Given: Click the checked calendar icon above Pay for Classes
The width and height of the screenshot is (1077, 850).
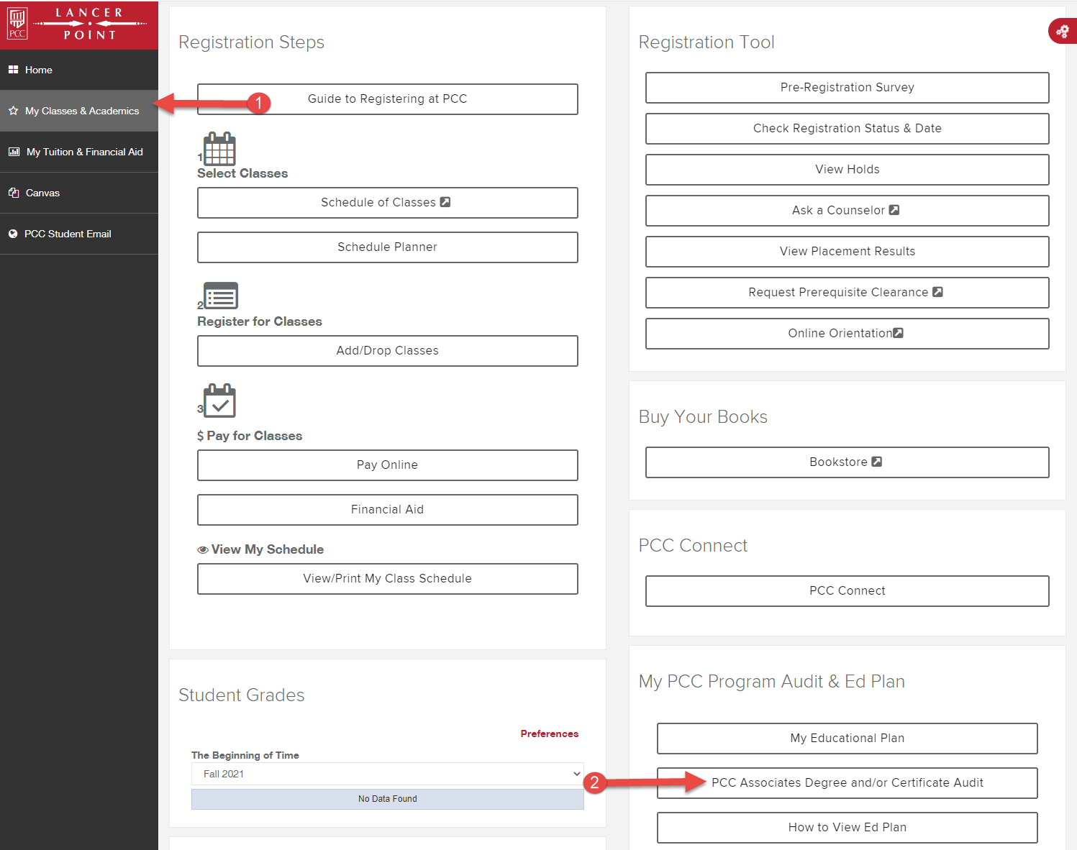Looking at the screenshot, I should [219, 401].
